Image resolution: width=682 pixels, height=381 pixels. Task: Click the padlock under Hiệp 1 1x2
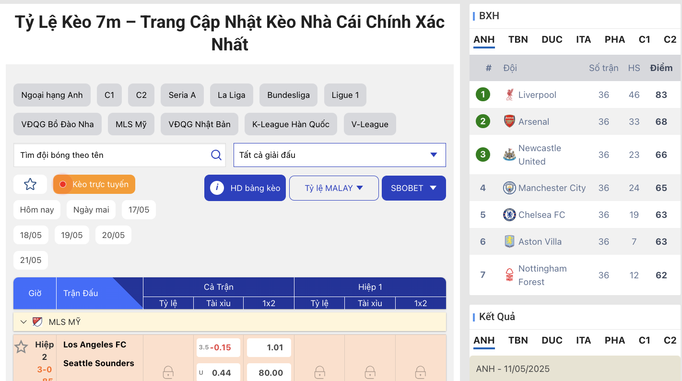tap(421, 372)
